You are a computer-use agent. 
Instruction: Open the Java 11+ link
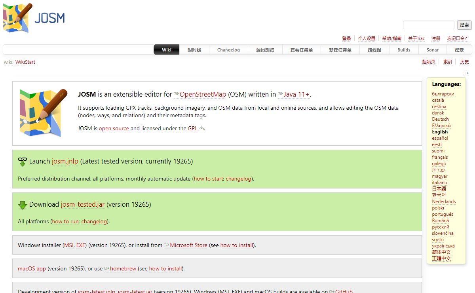(x=293, y=94)
